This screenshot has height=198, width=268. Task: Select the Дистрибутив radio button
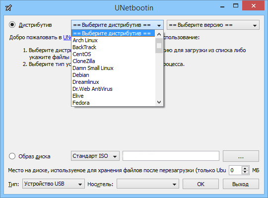coord(12,25)
